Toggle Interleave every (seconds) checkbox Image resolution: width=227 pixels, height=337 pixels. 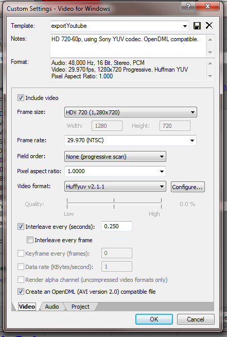click(x=21, y=227)
